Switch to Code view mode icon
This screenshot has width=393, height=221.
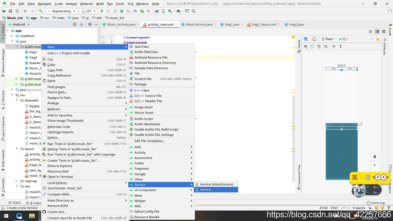click(370, 31)
